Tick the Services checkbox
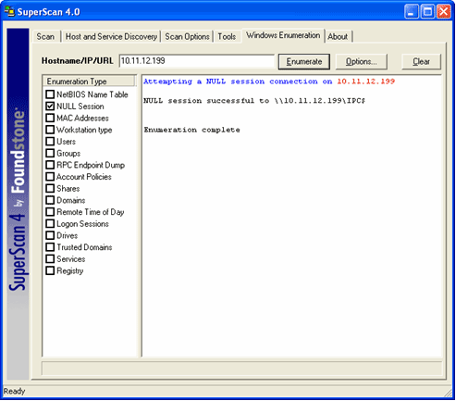456x401 pixels. pos(50,258)
